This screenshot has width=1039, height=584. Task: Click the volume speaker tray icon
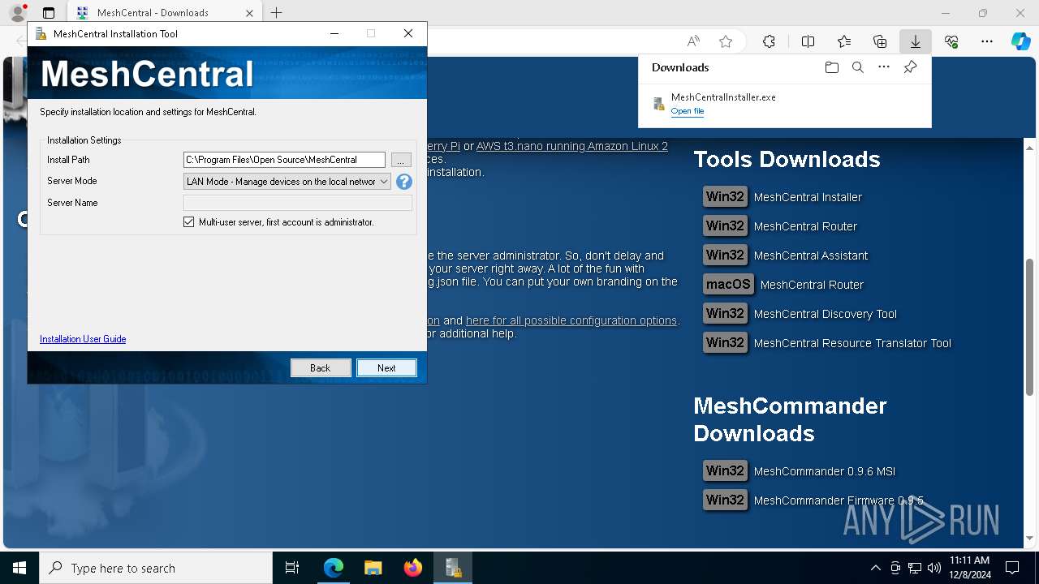point(934,568)
